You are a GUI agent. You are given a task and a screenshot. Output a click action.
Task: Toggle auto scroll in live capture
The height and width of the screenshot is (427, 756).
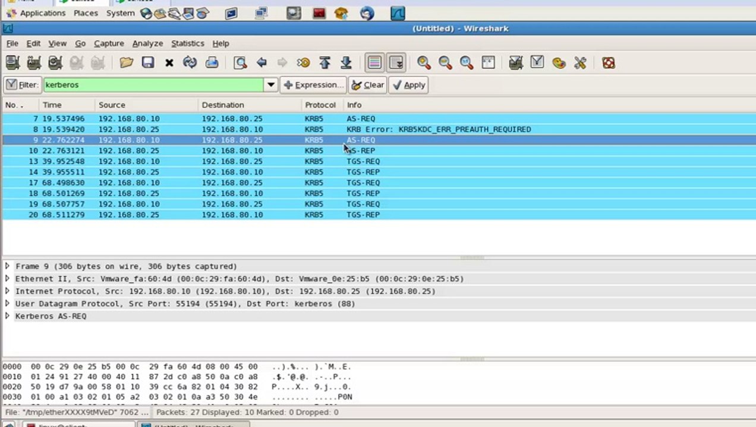(396, 63)
